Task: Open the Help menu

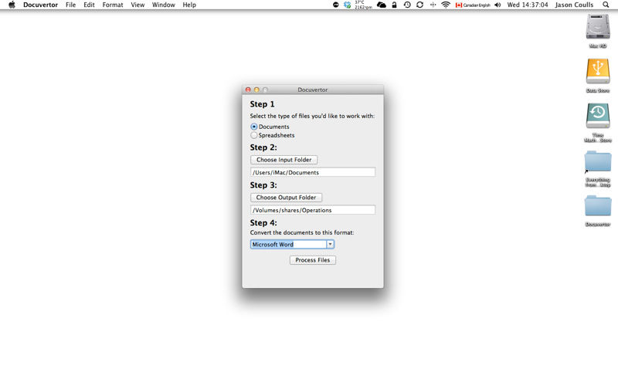Action: [x=189, y=5]
